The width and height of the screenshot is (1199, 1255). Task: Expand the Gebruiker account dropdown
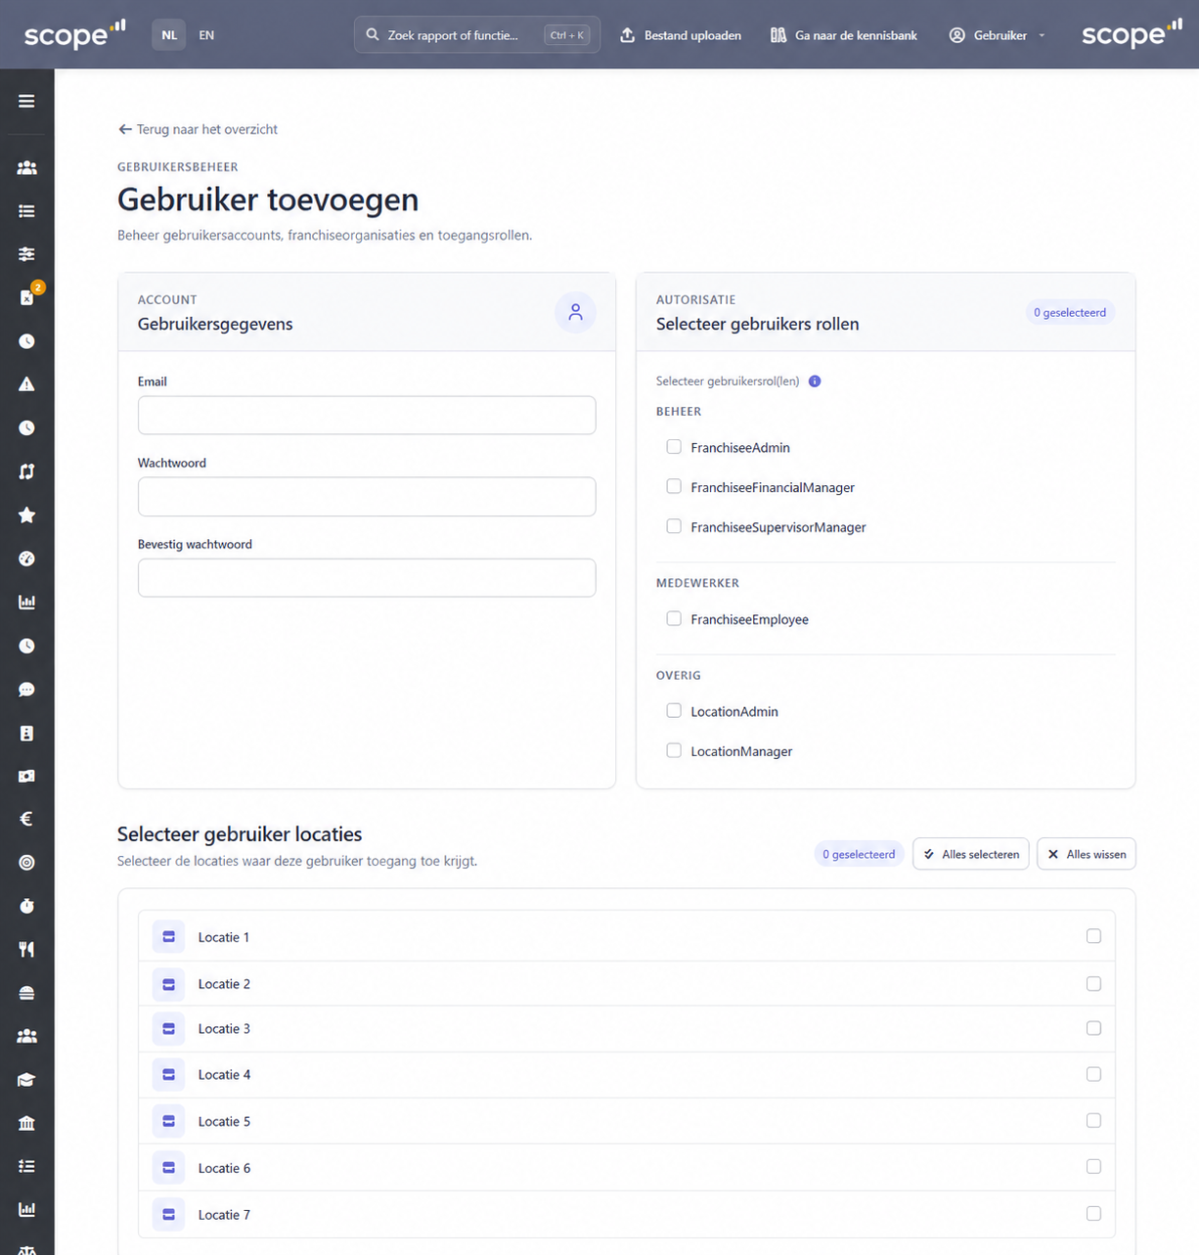[x=997, y=35]
